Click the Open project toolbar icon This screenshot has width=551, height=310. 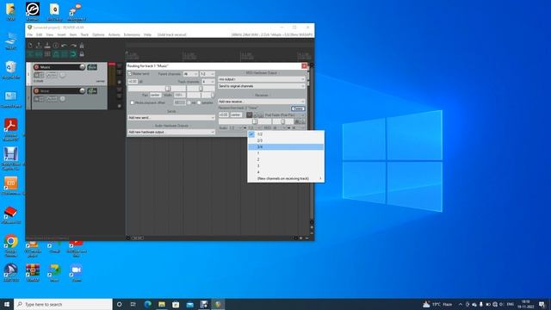(39, 46)
